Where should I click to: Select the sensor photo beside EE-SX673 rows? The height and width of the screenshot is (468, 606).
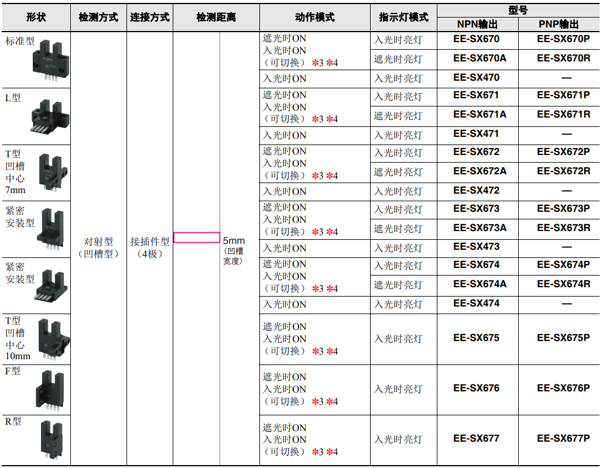(50, 229)
